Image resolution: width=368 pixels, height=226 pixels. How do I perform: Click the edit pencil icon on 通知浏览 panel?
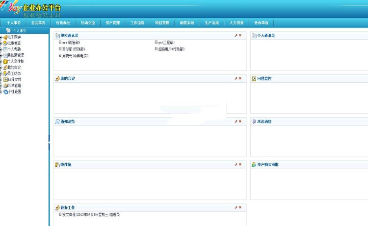pos(236,121)
